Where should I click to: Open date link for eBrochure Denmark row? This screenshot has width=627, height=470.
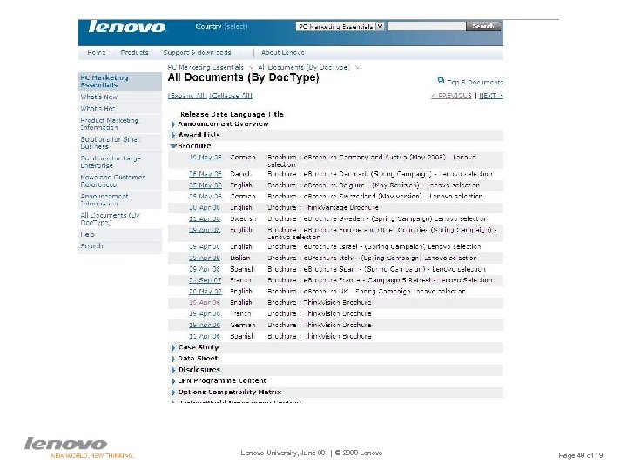[206, 174]
